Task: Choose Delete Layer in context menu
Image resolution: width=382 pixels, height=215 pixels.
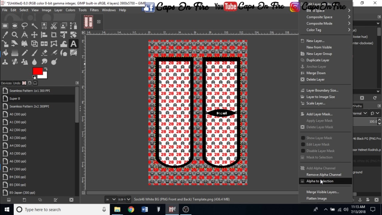Action: [x=326, y=79]
